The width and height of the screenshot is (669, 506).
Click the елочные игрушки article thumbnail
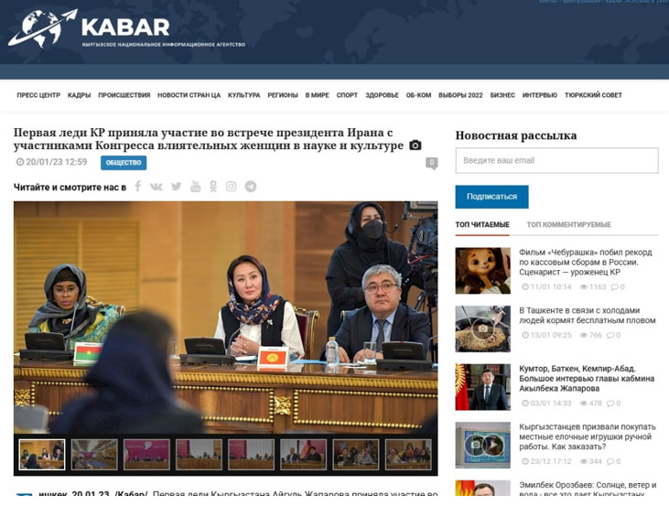coord(482,445)
